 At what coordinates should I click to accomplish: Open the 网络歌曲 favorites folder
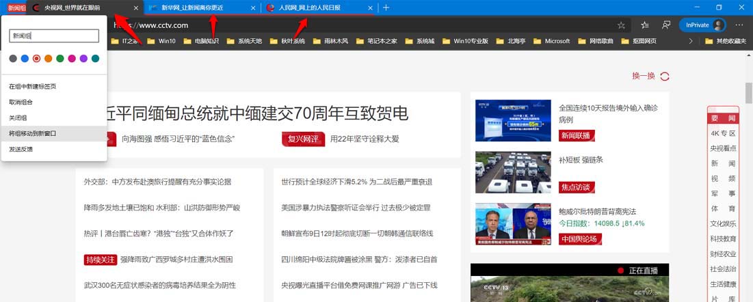point(596,41)
